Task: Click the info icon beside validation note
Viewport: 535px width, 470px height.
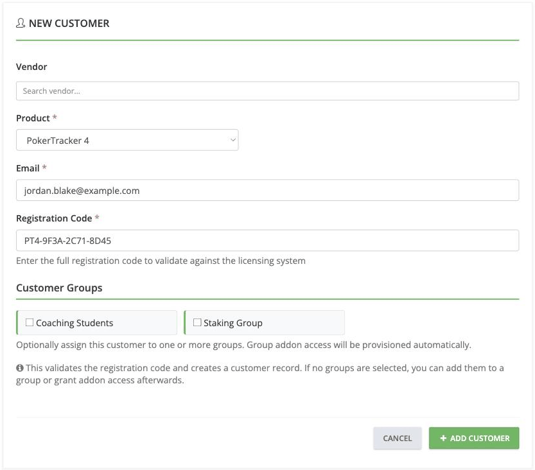Action: click(20, 368)
